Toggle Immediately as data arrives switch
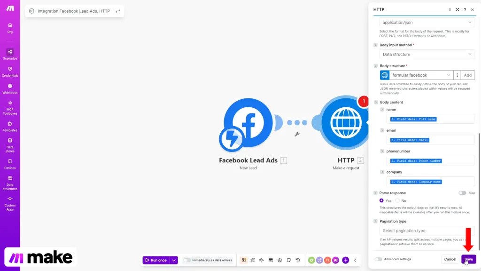 (x=186, y=260)
